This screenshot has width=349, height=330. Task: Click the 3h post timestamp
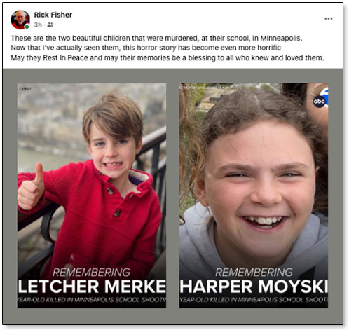pos(38,25)
